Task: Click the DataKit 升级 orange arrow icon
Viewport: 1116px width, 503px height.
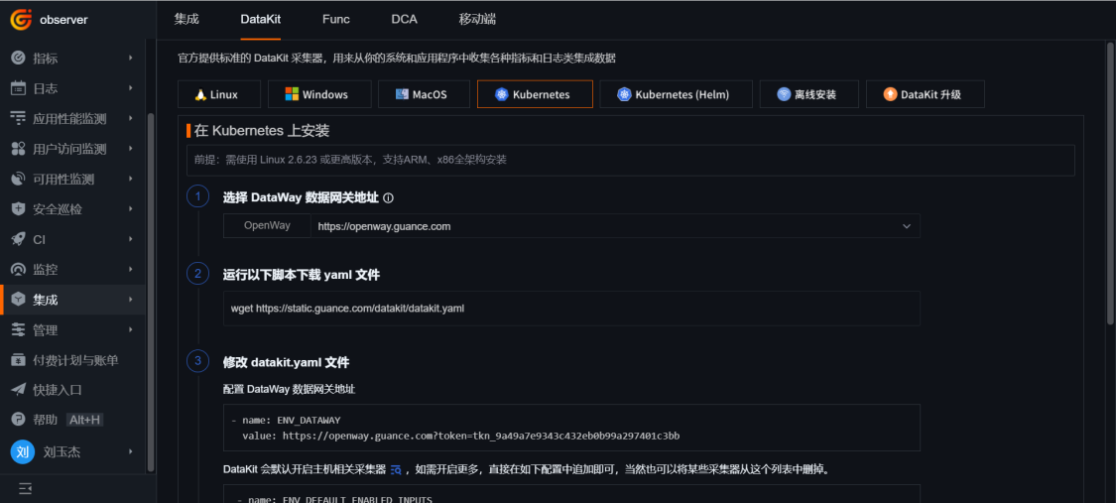Action: [891, 94]
